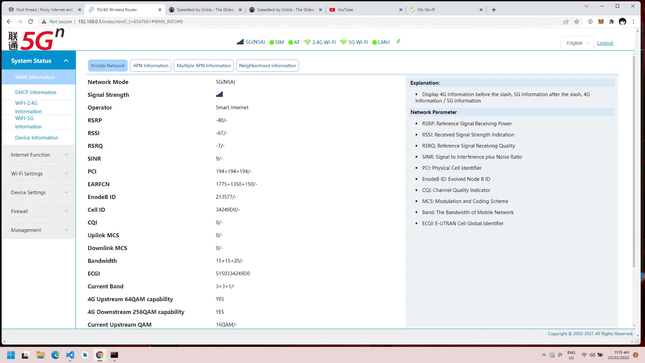Image resolution: width=645 pixels, height=363 pixels.
Task: Click the green AT status indicator
Action: click(x=291, y=42)
